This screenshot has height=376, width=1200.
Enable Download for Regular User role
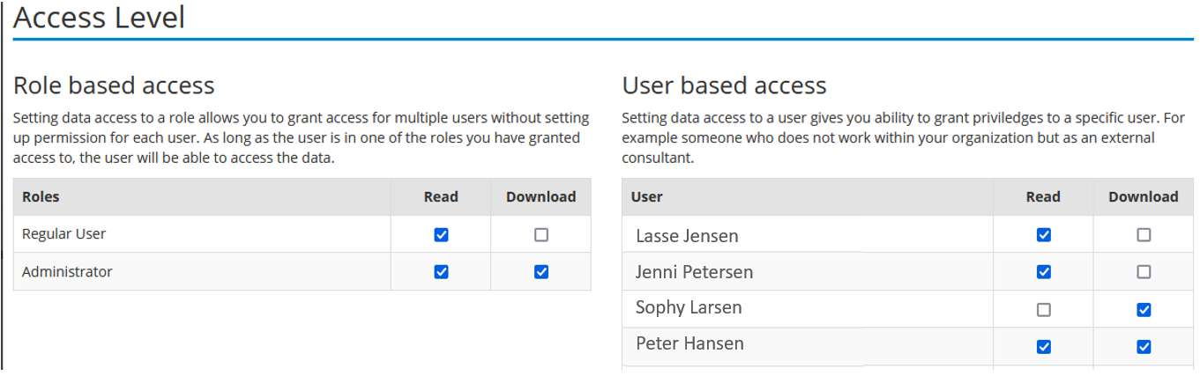(x=541, y=235)
